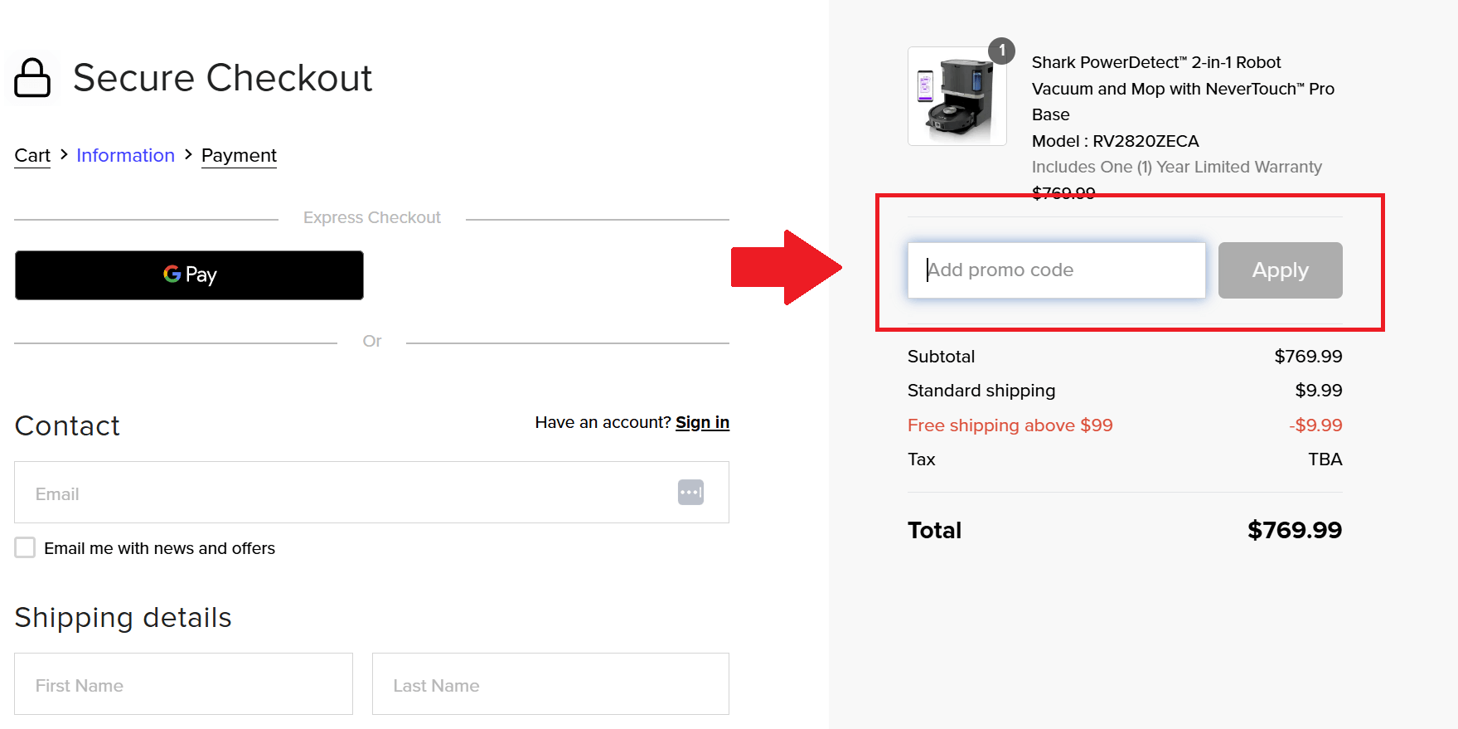Apply the promo code
This screenshot has width=1458, height=729.
click(1280, 270)
